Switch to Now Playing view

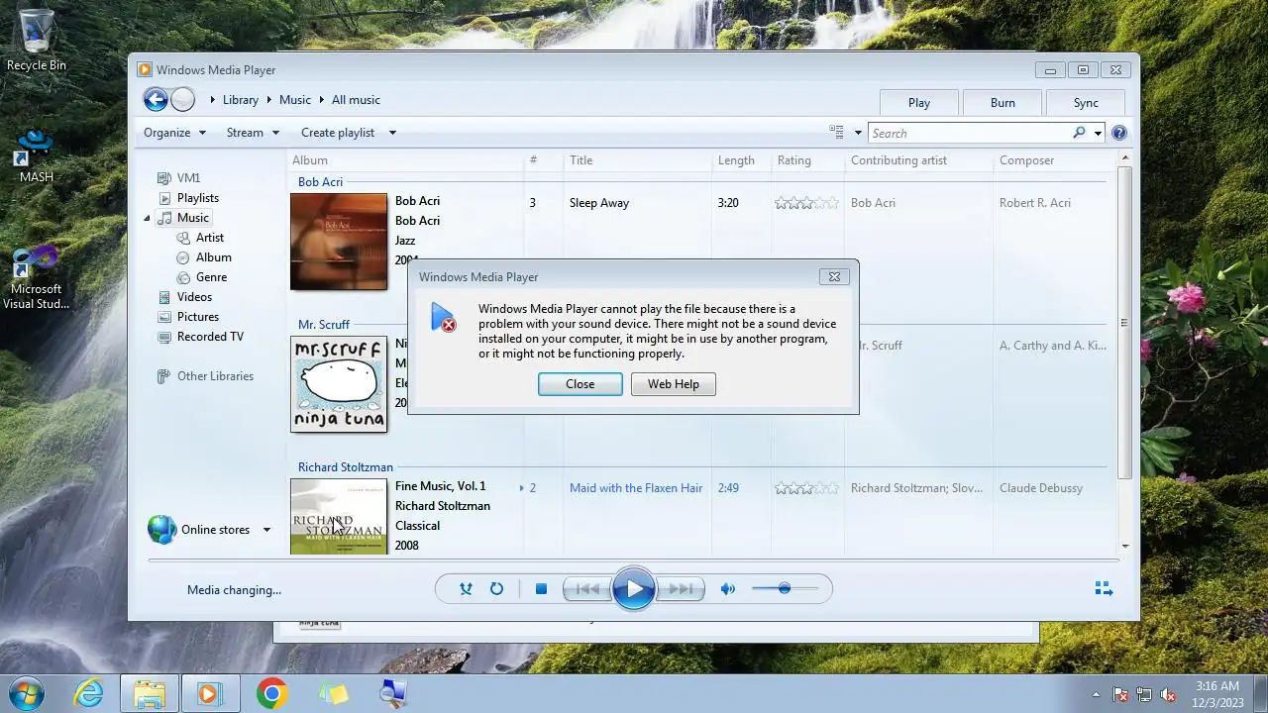pyautogui.click(x=1104, y=589)
